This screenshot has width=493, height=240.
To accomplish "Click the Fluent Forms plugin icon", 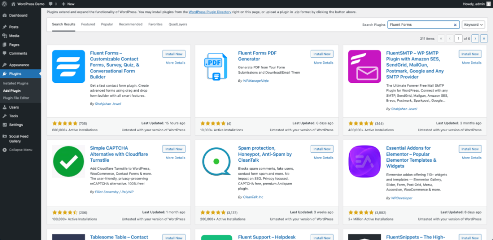I will pyautogui.click(x=68, y=66).
